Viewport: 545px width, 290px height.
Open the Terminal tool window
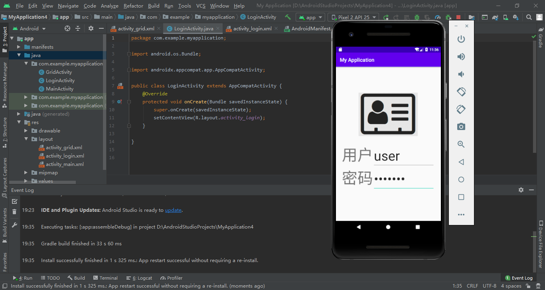(105, 278)
